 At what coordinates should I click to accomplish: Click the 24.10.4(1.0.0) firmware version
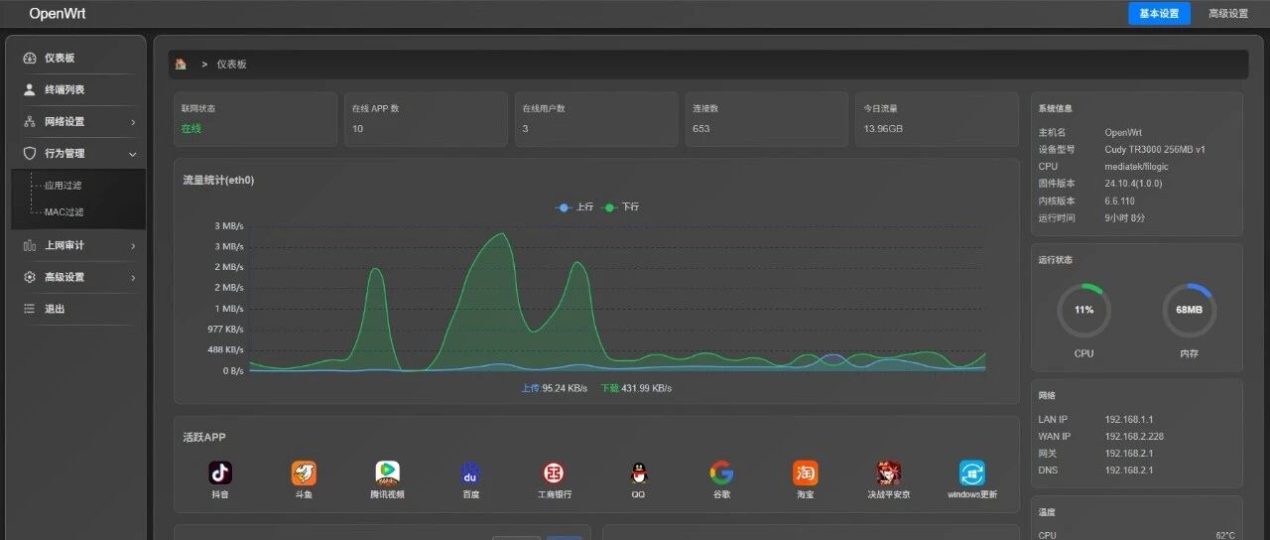pyautogui.click(x=1133, y=183)
